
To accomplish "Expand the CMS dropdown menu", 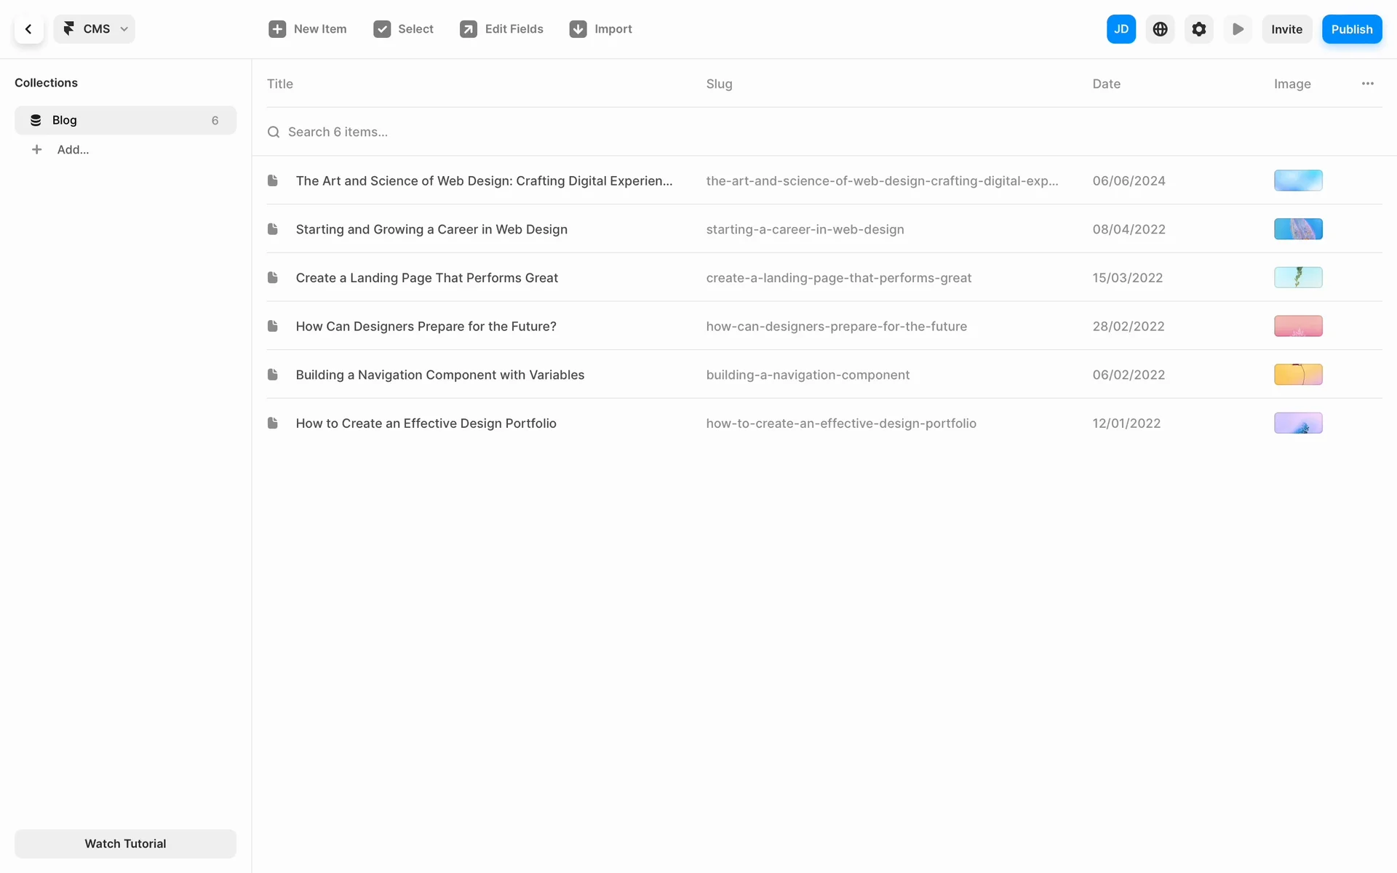I will [95, 29].
